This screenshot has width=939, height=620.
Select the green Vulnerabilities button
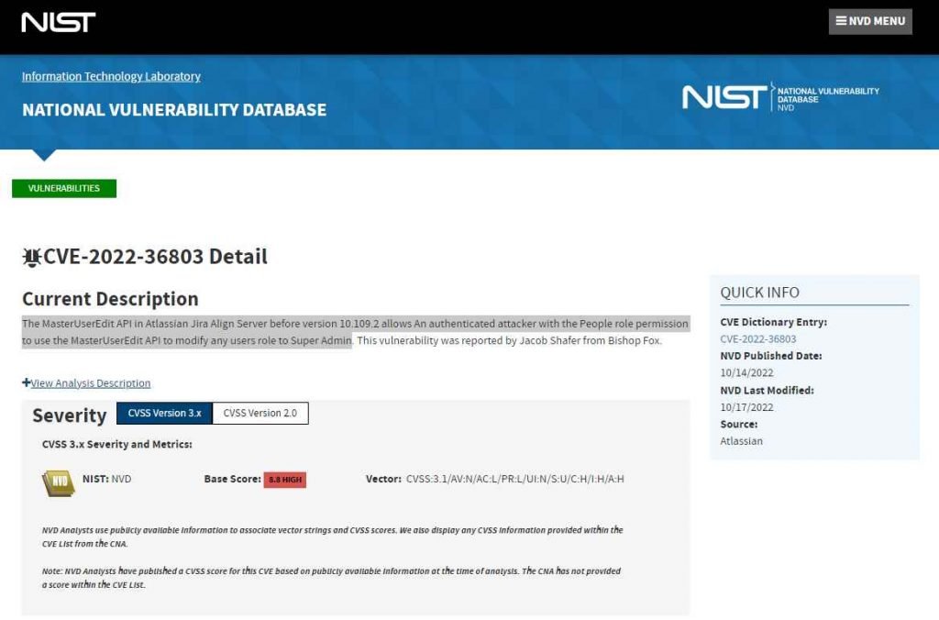[x=64, y=188]
